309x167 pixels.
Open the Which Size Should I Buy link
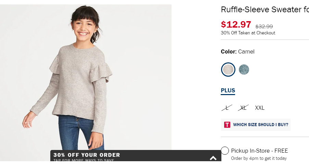tap(260, 125)
